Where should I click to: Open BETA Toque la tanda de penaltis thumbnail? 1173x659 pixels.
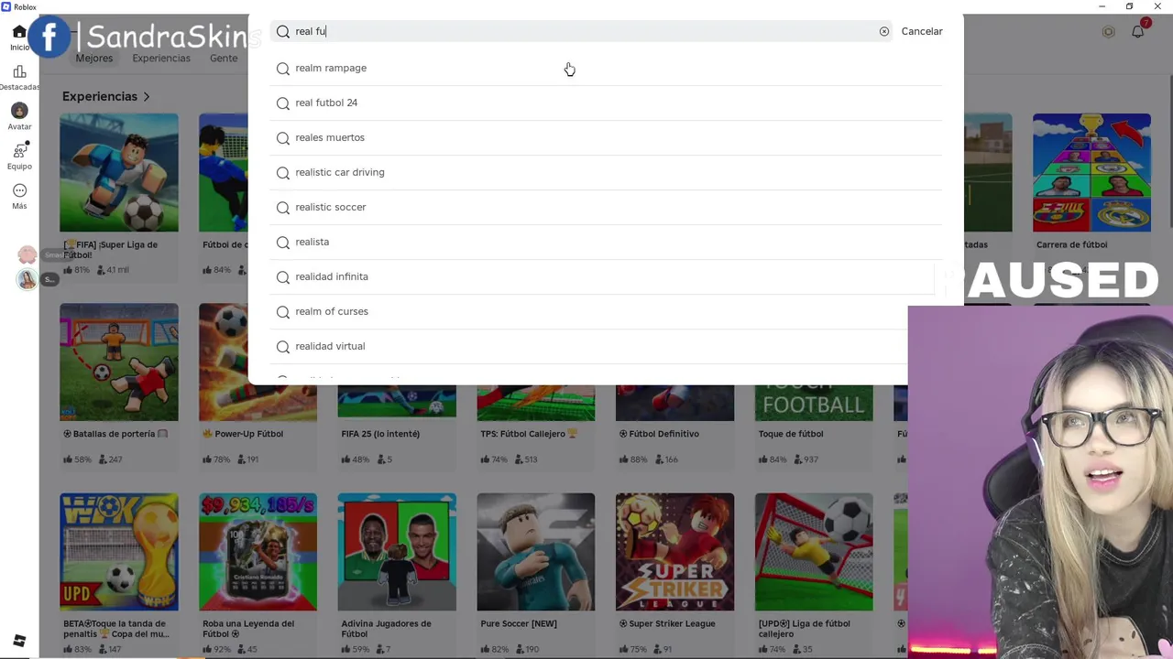tap(119, 552)
